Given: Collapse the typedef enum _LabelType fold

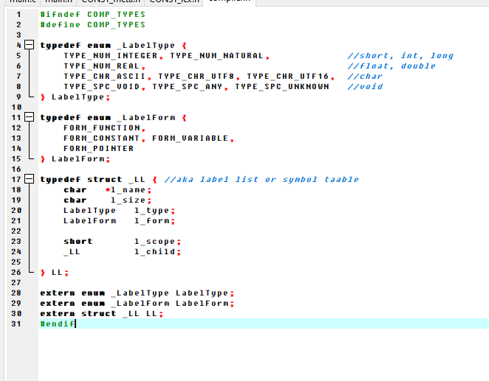Looking at the screenshot, I should point(29,46).
